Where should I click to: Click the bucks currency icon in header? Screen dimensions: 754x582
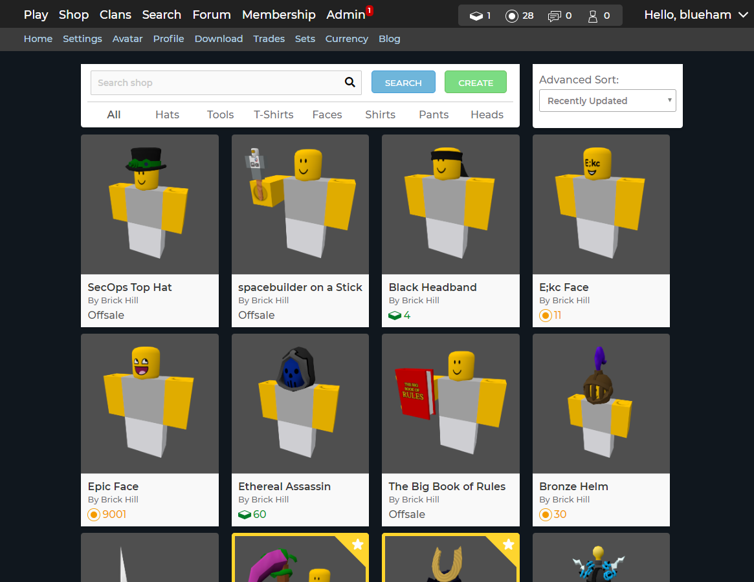(476, 16)
